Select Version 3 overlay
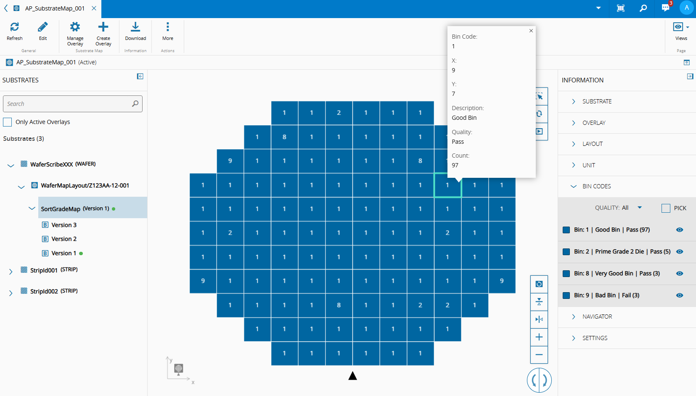 click(64, 225)
